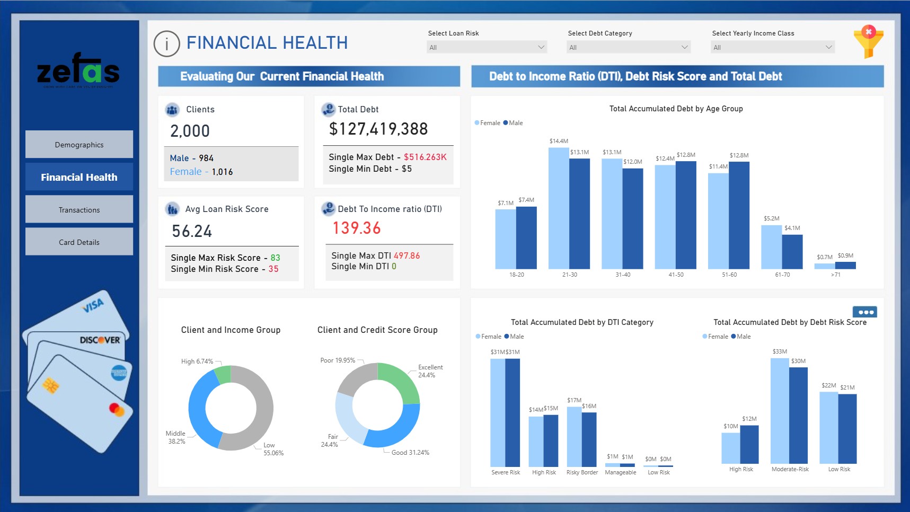Go to the Demographics page
Screen dimensions: 910x512
[79, 145]
